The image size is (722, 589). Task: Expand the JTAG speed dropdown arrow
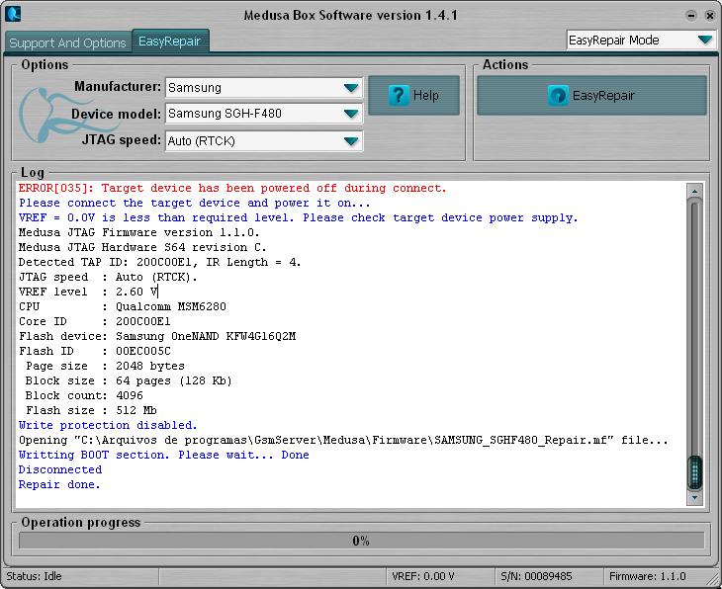(x=351, y=140)
